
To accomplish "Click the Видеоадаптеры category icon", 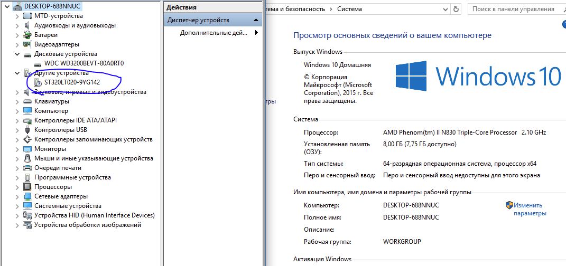I will pos(27,44).
